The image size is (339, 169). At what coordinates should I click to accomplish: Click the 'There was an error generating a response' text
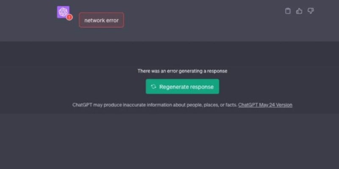[x=183, y=71]
